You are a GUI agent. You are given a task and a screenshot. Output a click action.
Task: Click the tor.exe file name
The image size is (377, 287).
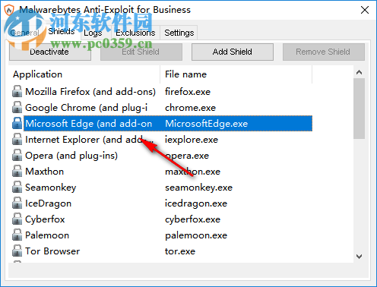180,251
